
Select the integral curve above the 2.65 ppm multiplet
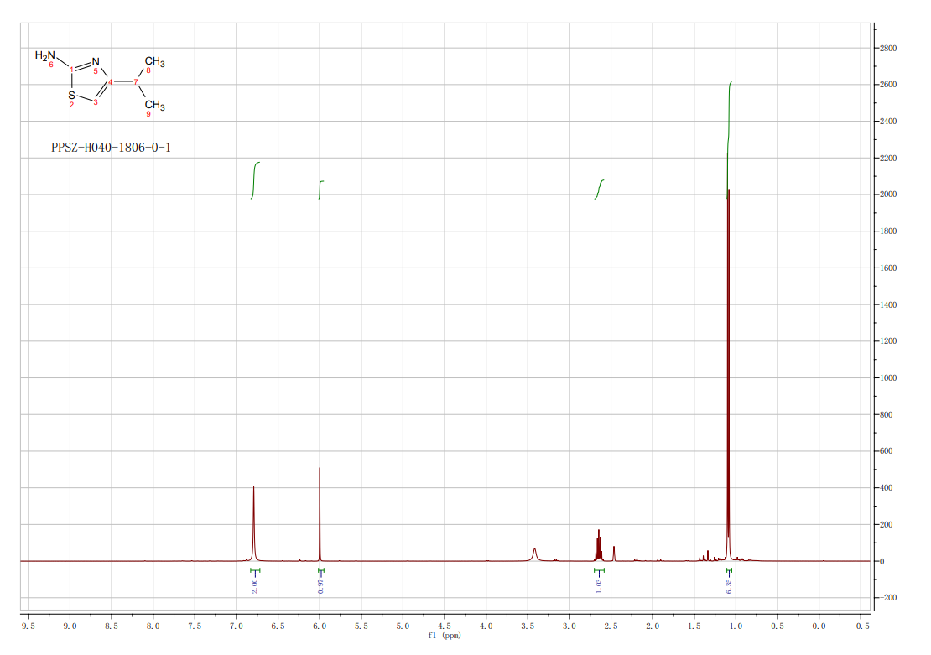point(599,190)
